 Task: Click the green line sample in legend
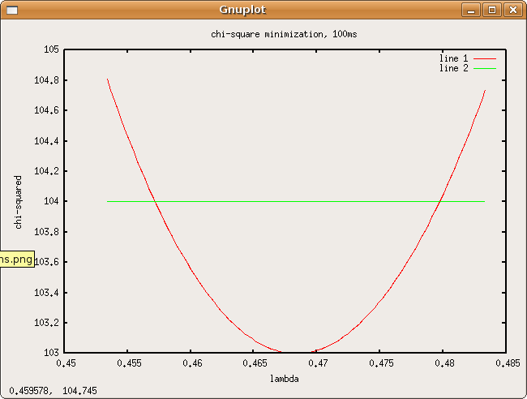tap(485, 69)
